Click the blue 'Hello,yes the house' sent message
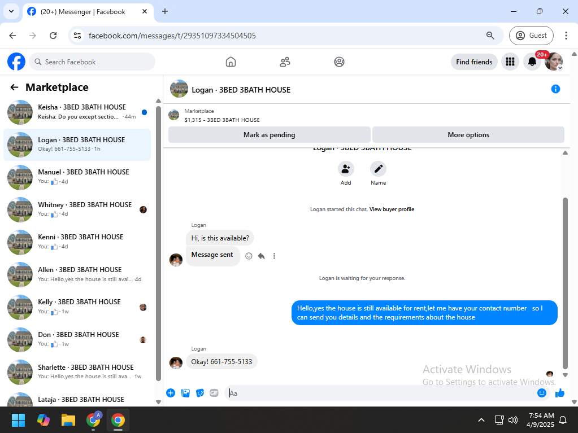This screenshot has width=578, height=433. [424, 313]
